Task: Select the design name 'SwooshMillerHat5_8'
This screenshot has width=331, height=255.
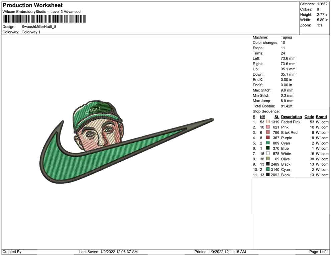Action: tap(39, 27)
